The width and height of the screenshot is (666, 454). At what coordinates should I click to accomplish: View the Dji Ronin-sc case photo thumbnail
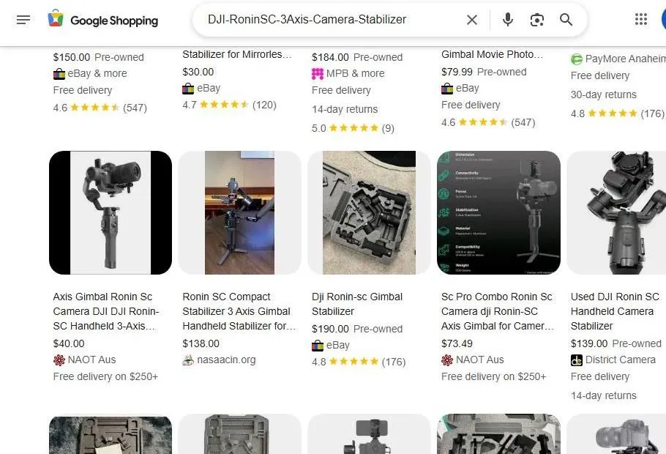point(369,212)
